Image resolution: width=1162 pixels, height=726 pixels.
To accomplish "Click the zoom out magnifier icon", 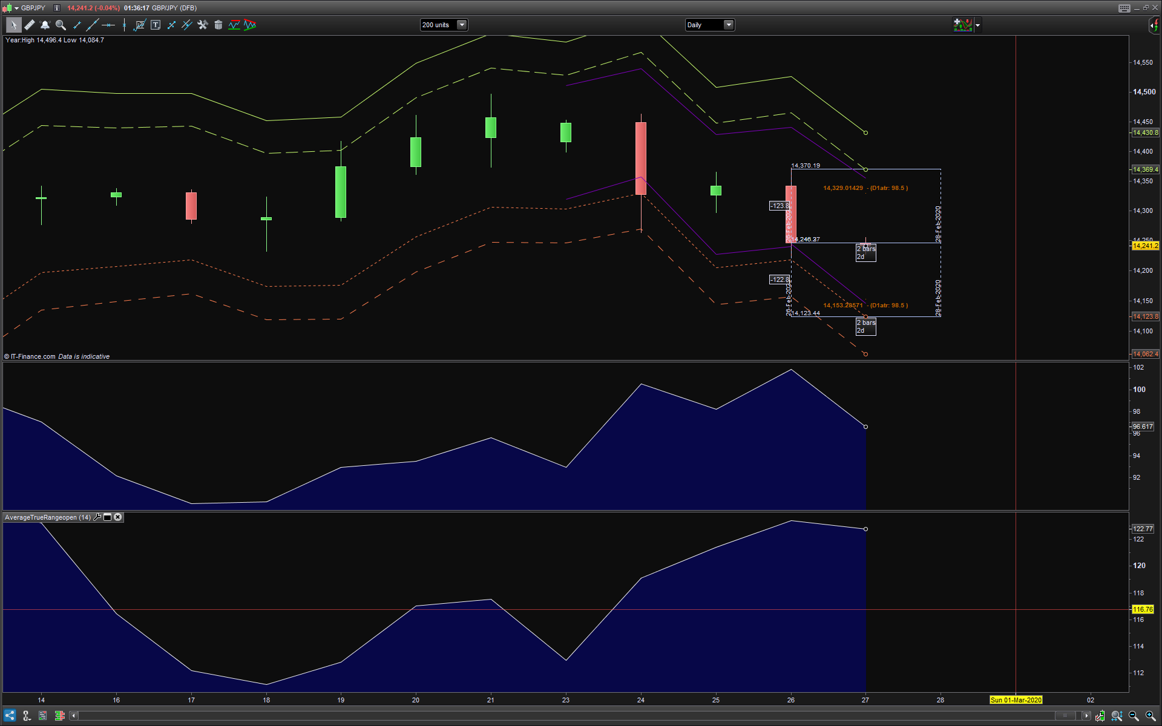I will [1134, 716].
